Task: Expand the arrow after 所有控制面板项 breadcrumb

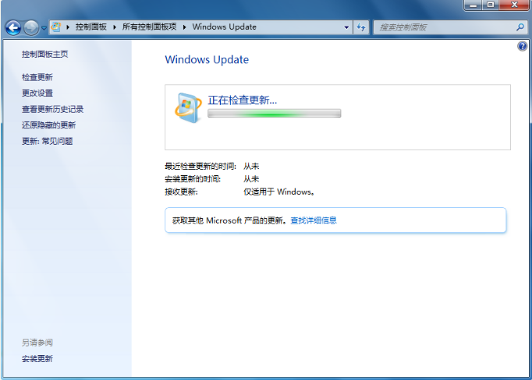Action: 185,27
